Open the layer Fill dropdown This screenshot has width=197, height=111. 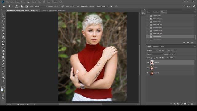click(x=175, y=58)
